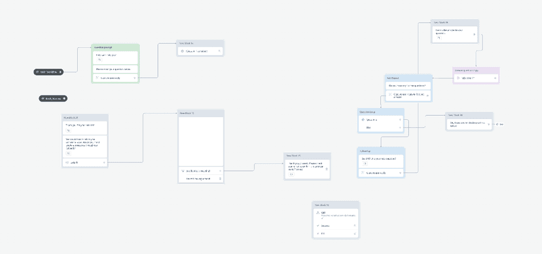Select the second dark trigger pill below the first
The width and height of the screenshot is (542, 254).
(53, 98)
